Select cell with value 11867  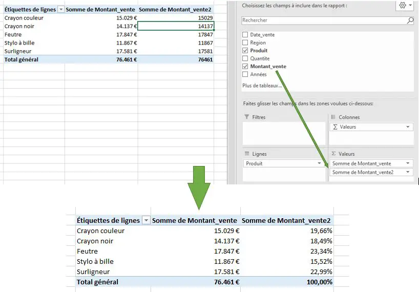coord(176,43)
